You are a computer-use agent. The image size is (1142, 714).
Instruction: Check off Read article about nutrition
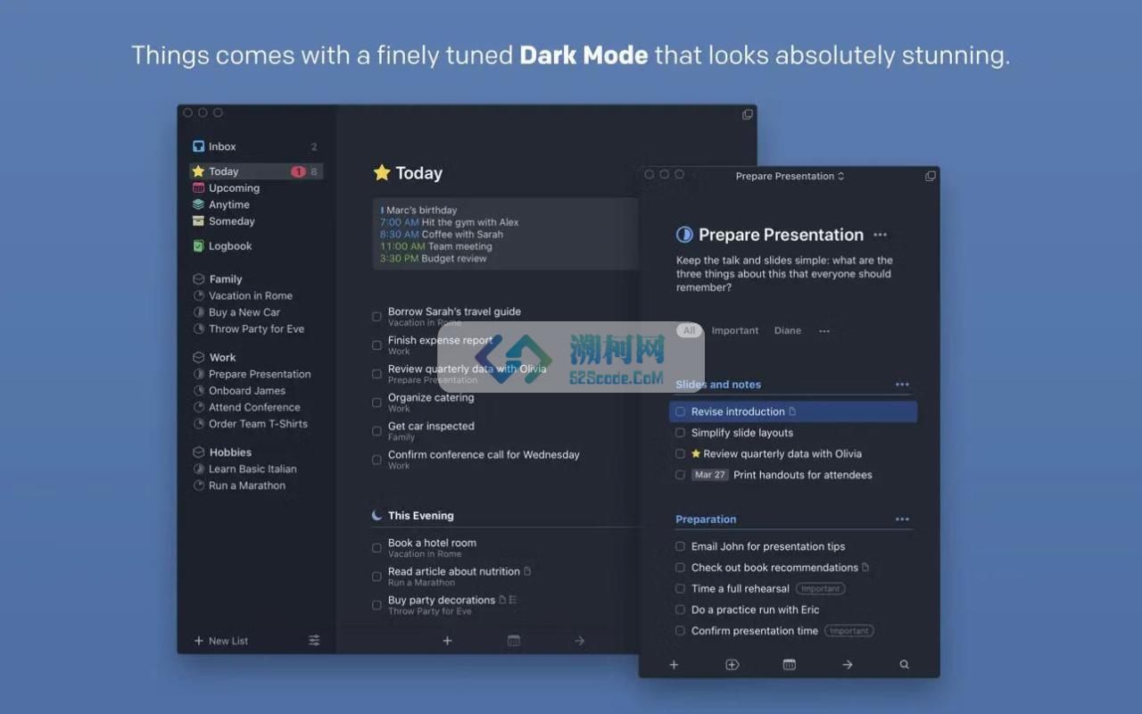point(377,577)
